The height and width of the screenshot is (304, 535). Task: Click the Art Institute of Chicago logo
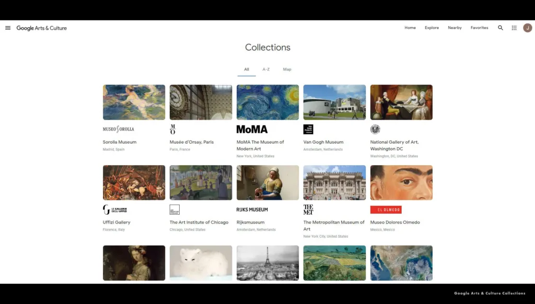pyautogui.click(x=175, y=209)
